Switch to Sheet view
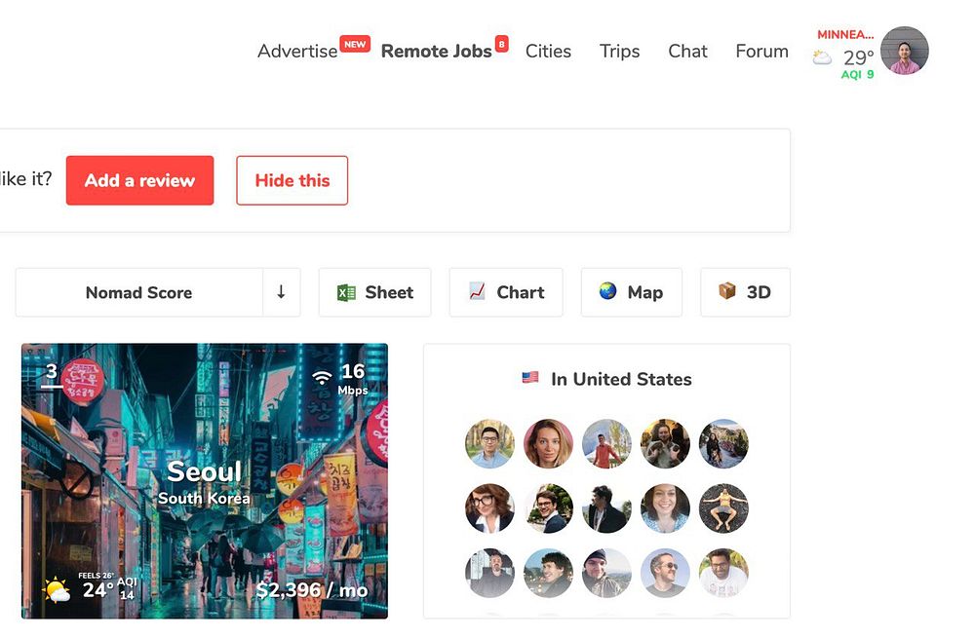Viewport: 975px width, 638px height. (375, 292)
